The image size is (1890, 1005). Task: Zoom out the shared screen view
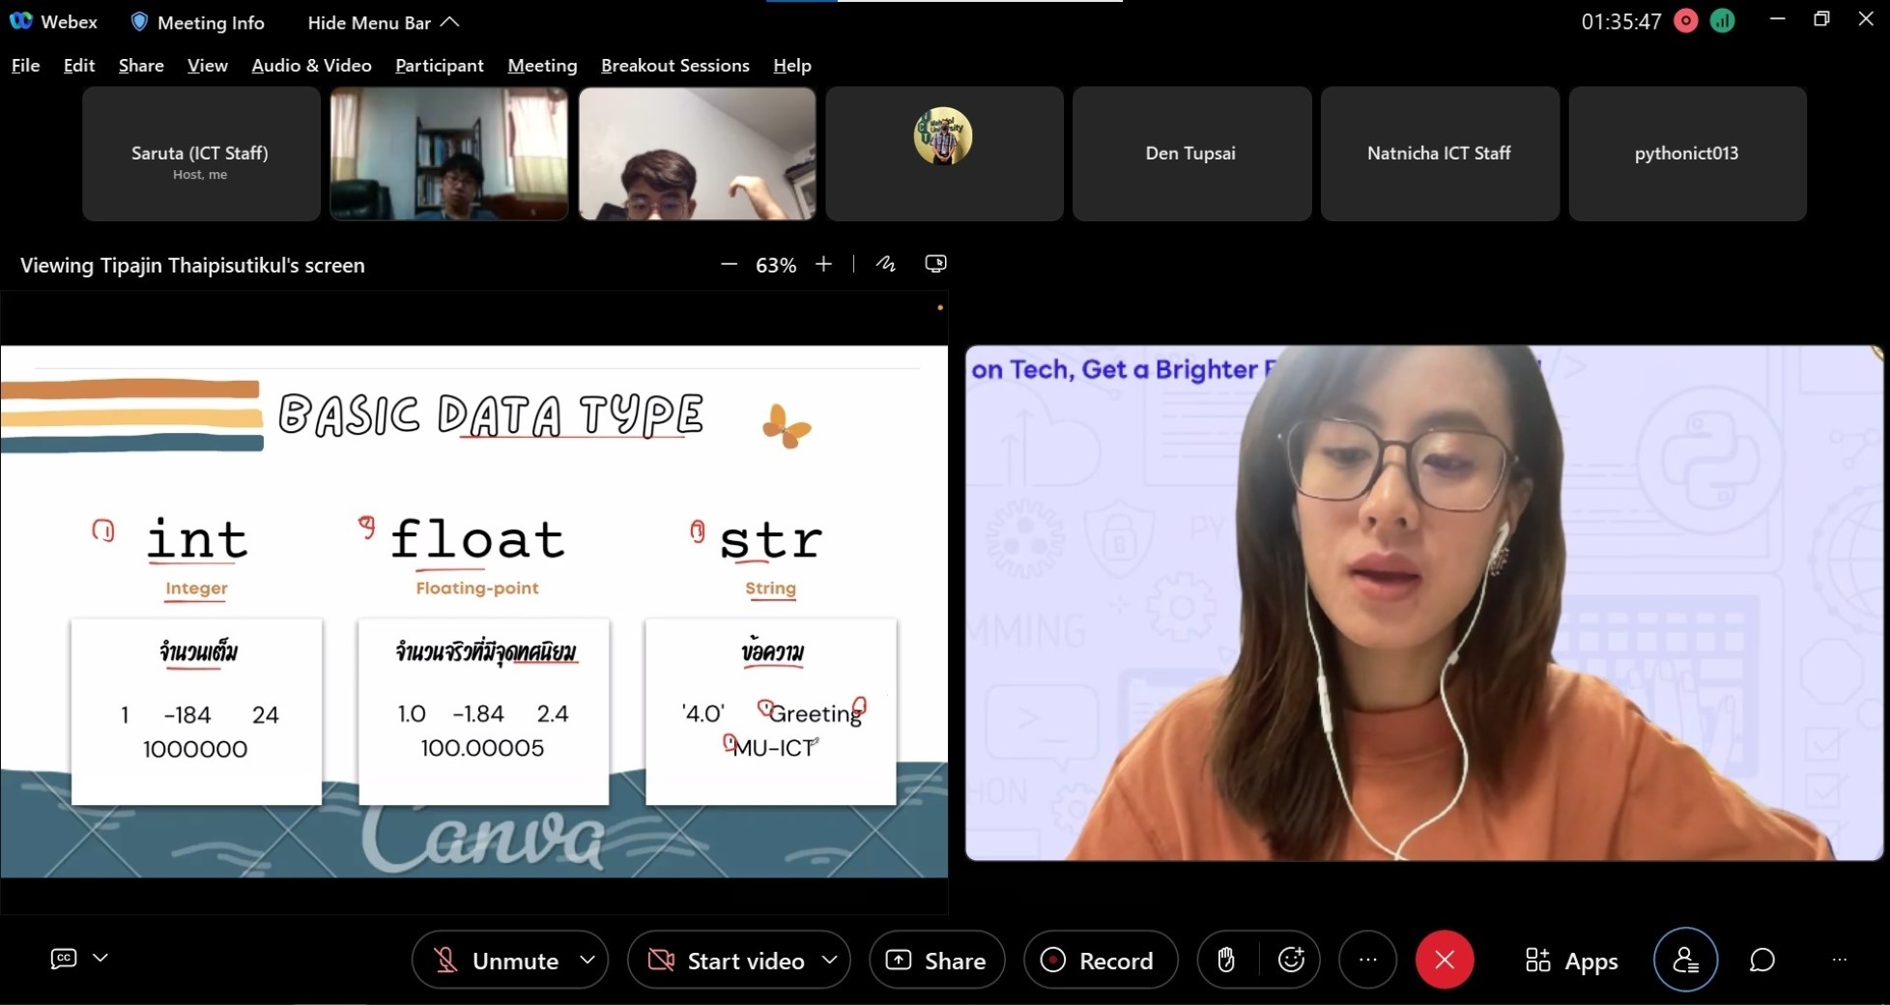(x=729, y=264)
